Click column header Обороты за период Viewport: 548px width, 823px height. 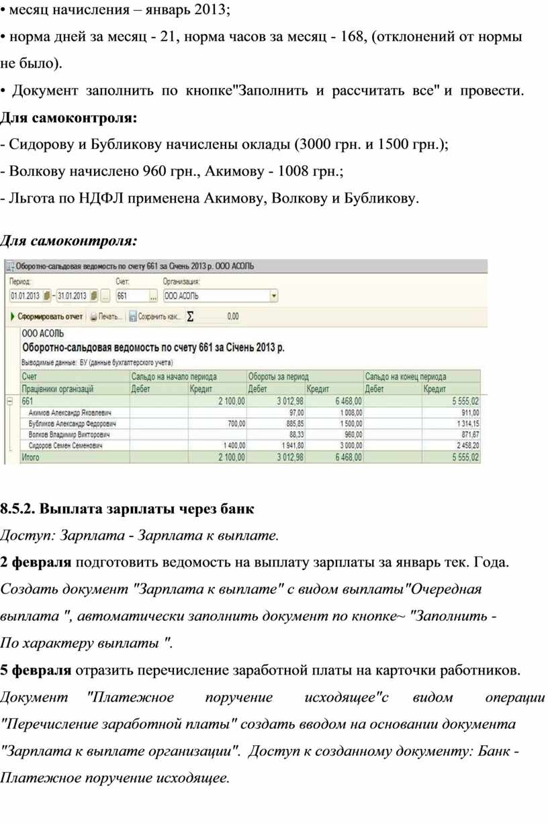(x=304, y=377)
